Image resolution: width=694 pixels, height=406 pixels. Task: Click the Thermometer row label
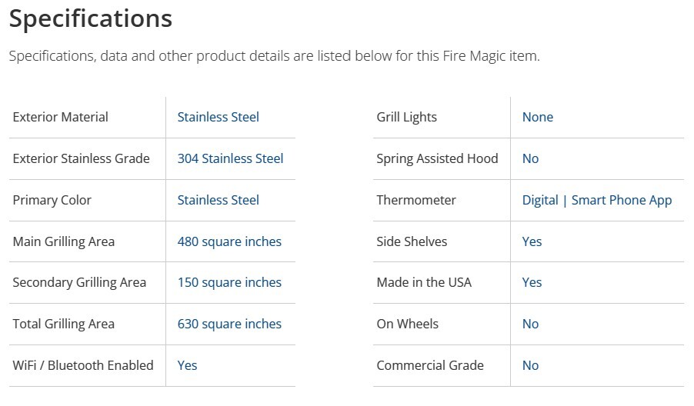click(415, 200)
